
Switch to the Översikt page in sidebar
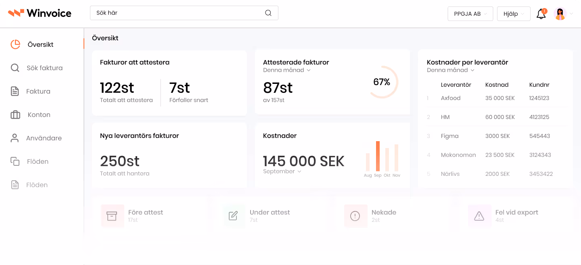click(x=40, y=44)
